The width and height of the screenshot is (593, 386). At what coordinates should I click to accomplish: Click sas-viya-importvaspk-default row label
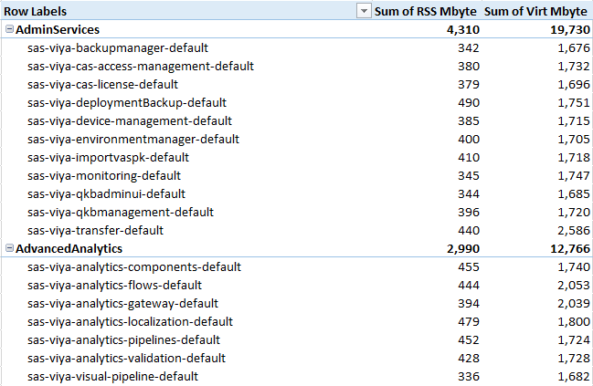tap(108, 158)
